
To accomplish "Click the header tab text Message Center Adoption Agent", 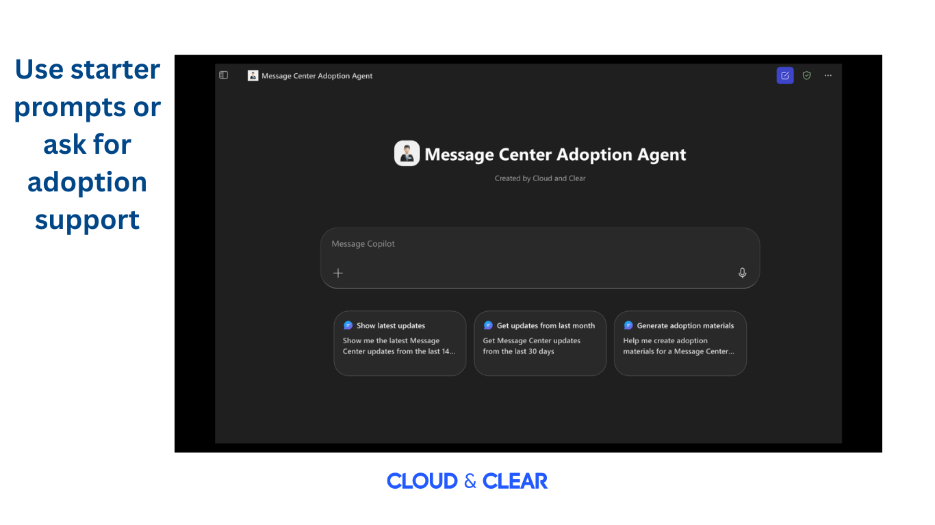I will tap(317, 76).
